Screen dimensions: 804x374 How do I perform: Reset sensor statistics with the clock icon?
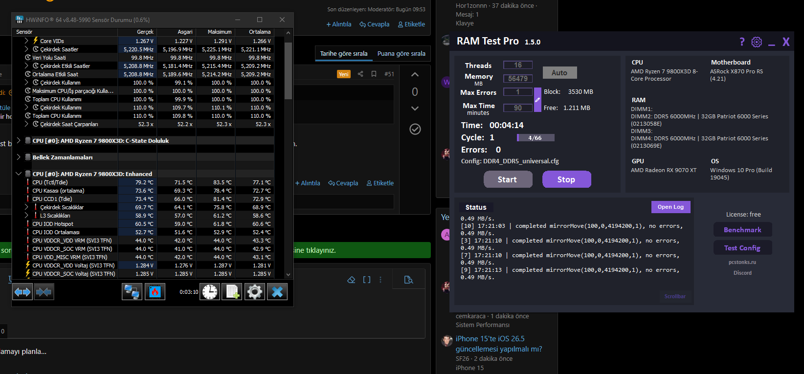[210, 292]
